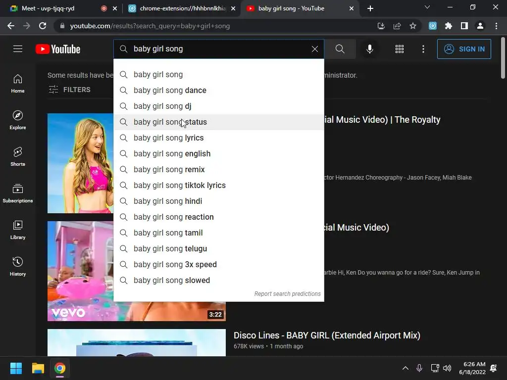Screen dimensions: 507x380
Task: Pick suggestion 'baby girl song telugu'
Action: (219, 248)
